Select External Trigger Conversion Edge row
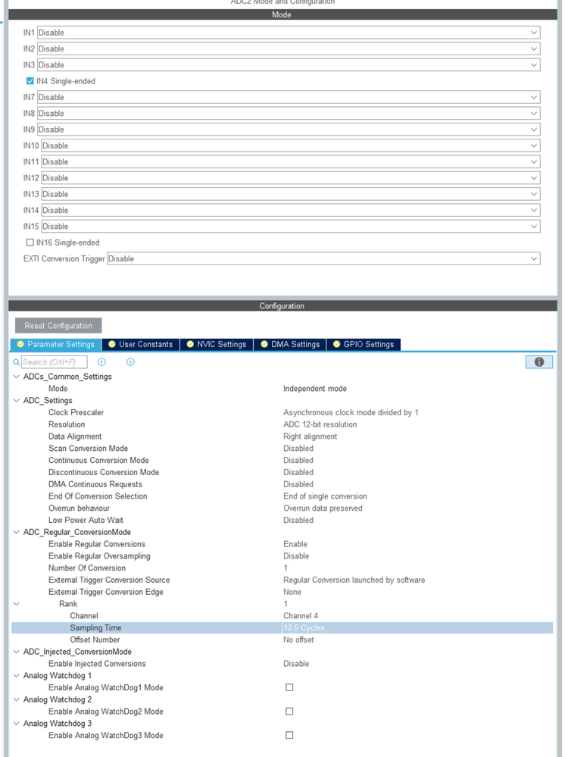Viewport: 568px width, 757px height. 282,592
